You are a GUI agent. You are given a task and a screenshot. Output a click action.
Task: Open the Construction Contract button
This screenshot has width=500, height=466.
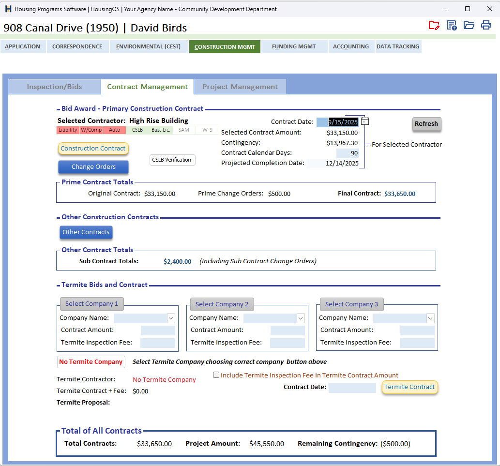93,149
